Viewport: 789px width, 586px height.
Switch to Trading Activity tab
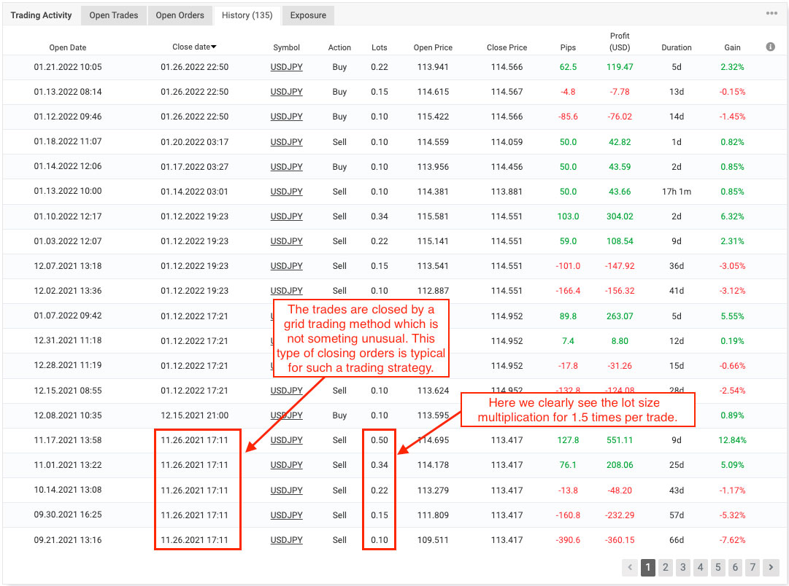42,15
